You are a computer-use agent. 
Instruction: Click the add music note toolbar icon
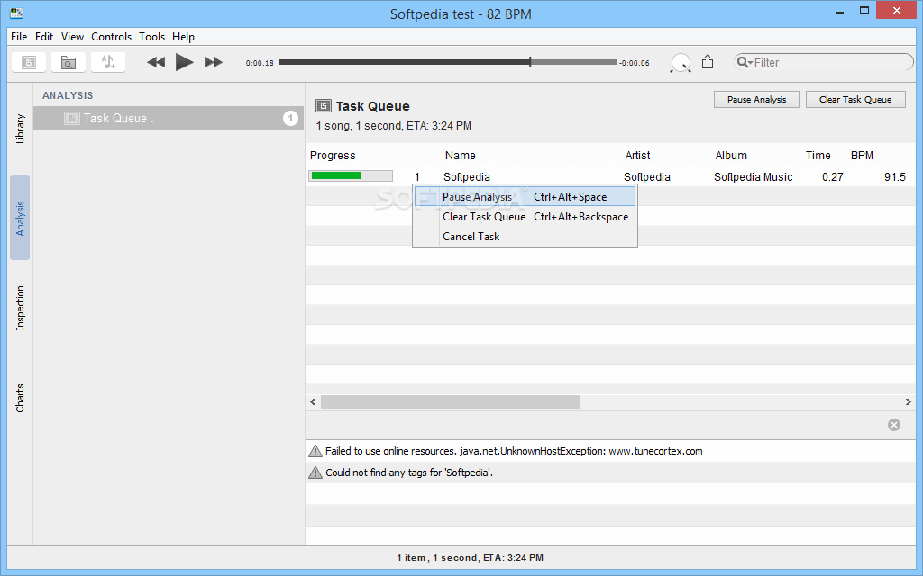(x=108, y=62)
